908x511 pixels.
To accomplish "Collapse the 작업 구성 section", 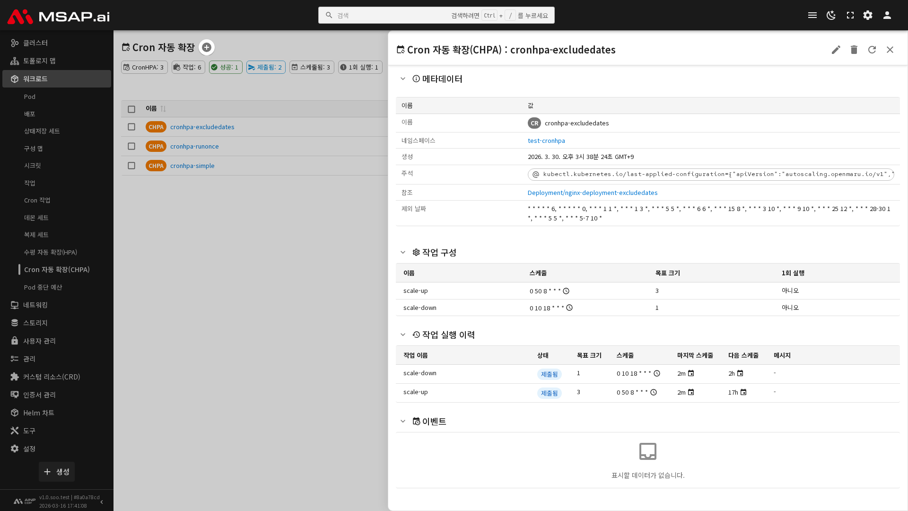I will pos(403,253).
